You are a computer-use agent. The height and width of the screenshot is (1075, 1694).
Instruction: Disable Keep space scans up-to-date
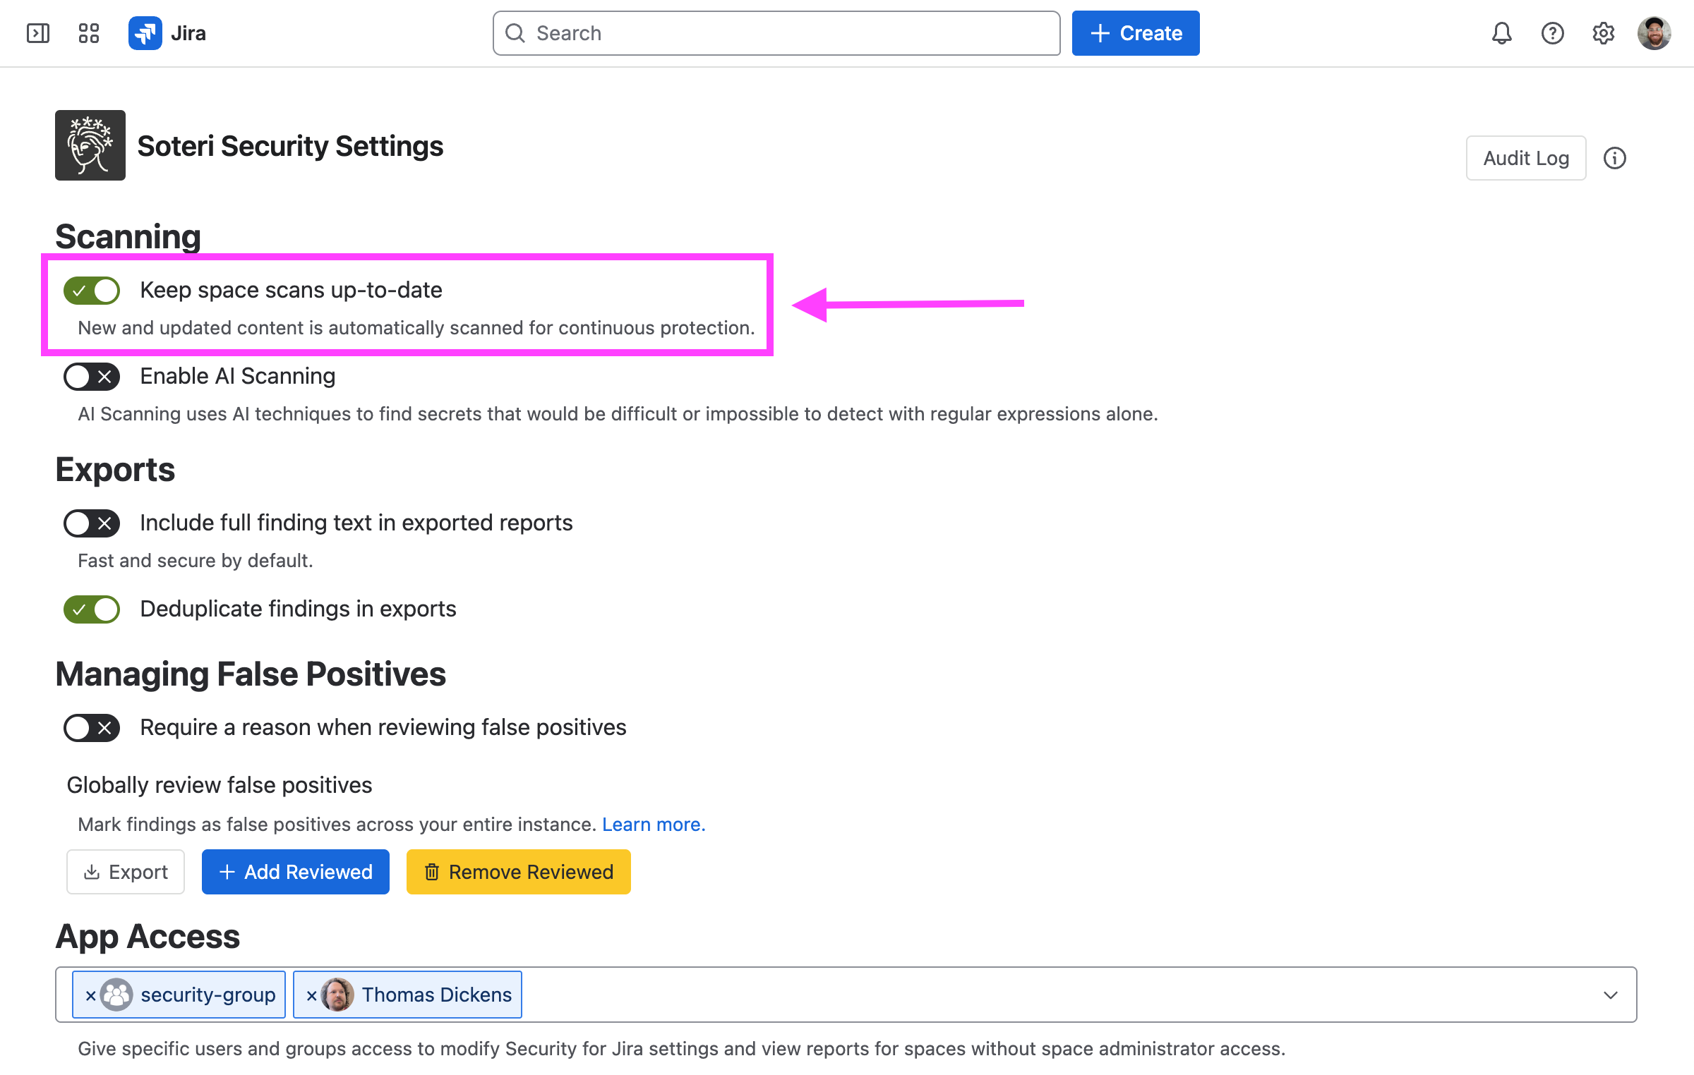92,291
